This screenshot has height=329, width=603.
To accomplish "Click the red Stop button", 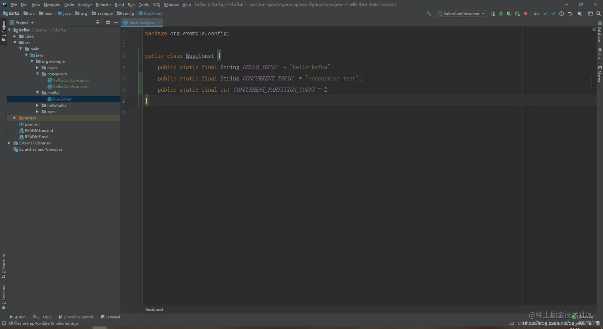I will (526, 14).
